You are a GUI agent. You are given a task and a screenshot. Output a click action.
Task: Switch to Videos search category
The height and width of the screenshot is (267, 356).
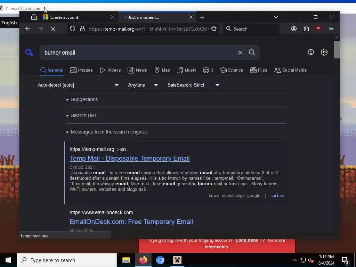(110, 70)
